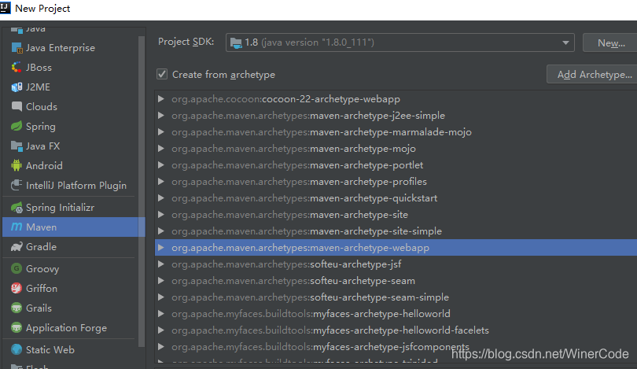Select myfaces-archetype-helloworld-facelets row
Image resolution: width=637 pixels, height=369 pixels.
pos(396,330)
